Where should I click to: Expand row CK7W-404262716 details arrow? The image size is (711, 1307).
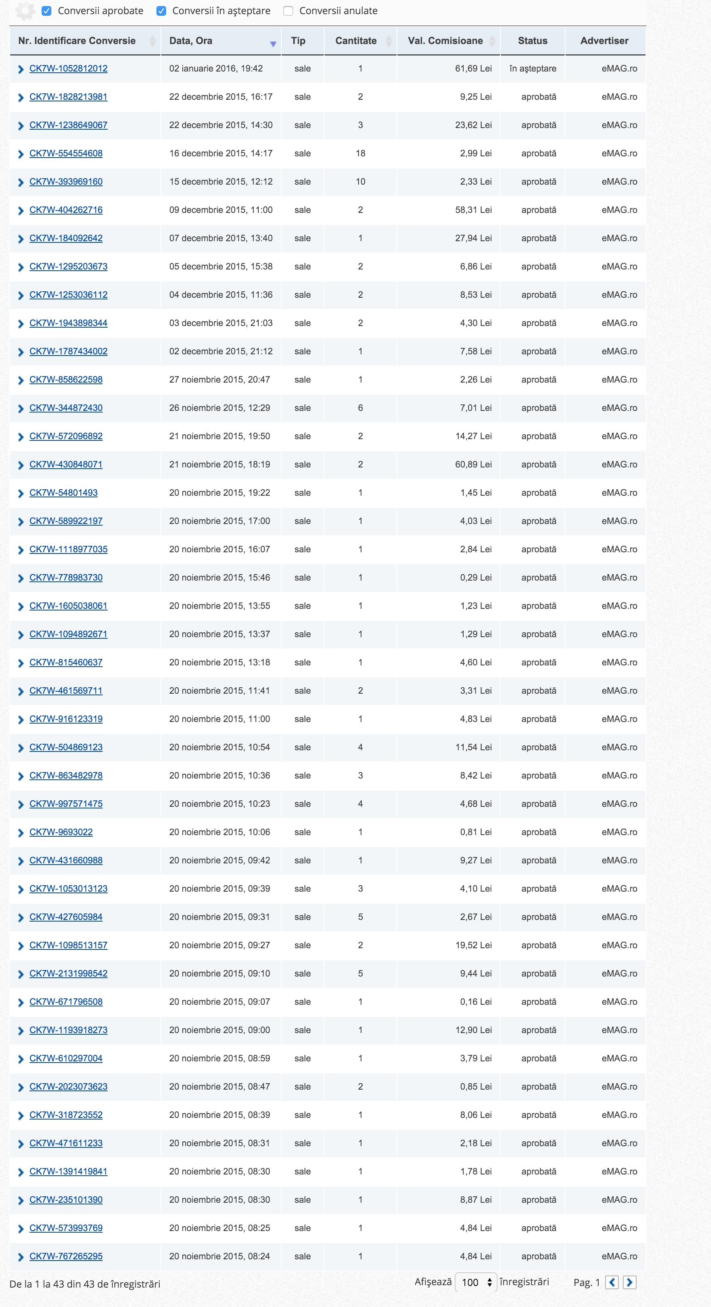[x=21, y=211]
